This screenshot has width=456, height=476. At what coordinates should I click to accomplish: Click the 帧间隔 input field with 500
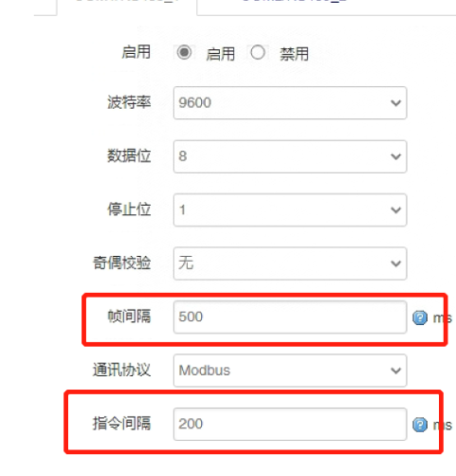(x=290, y=317)
